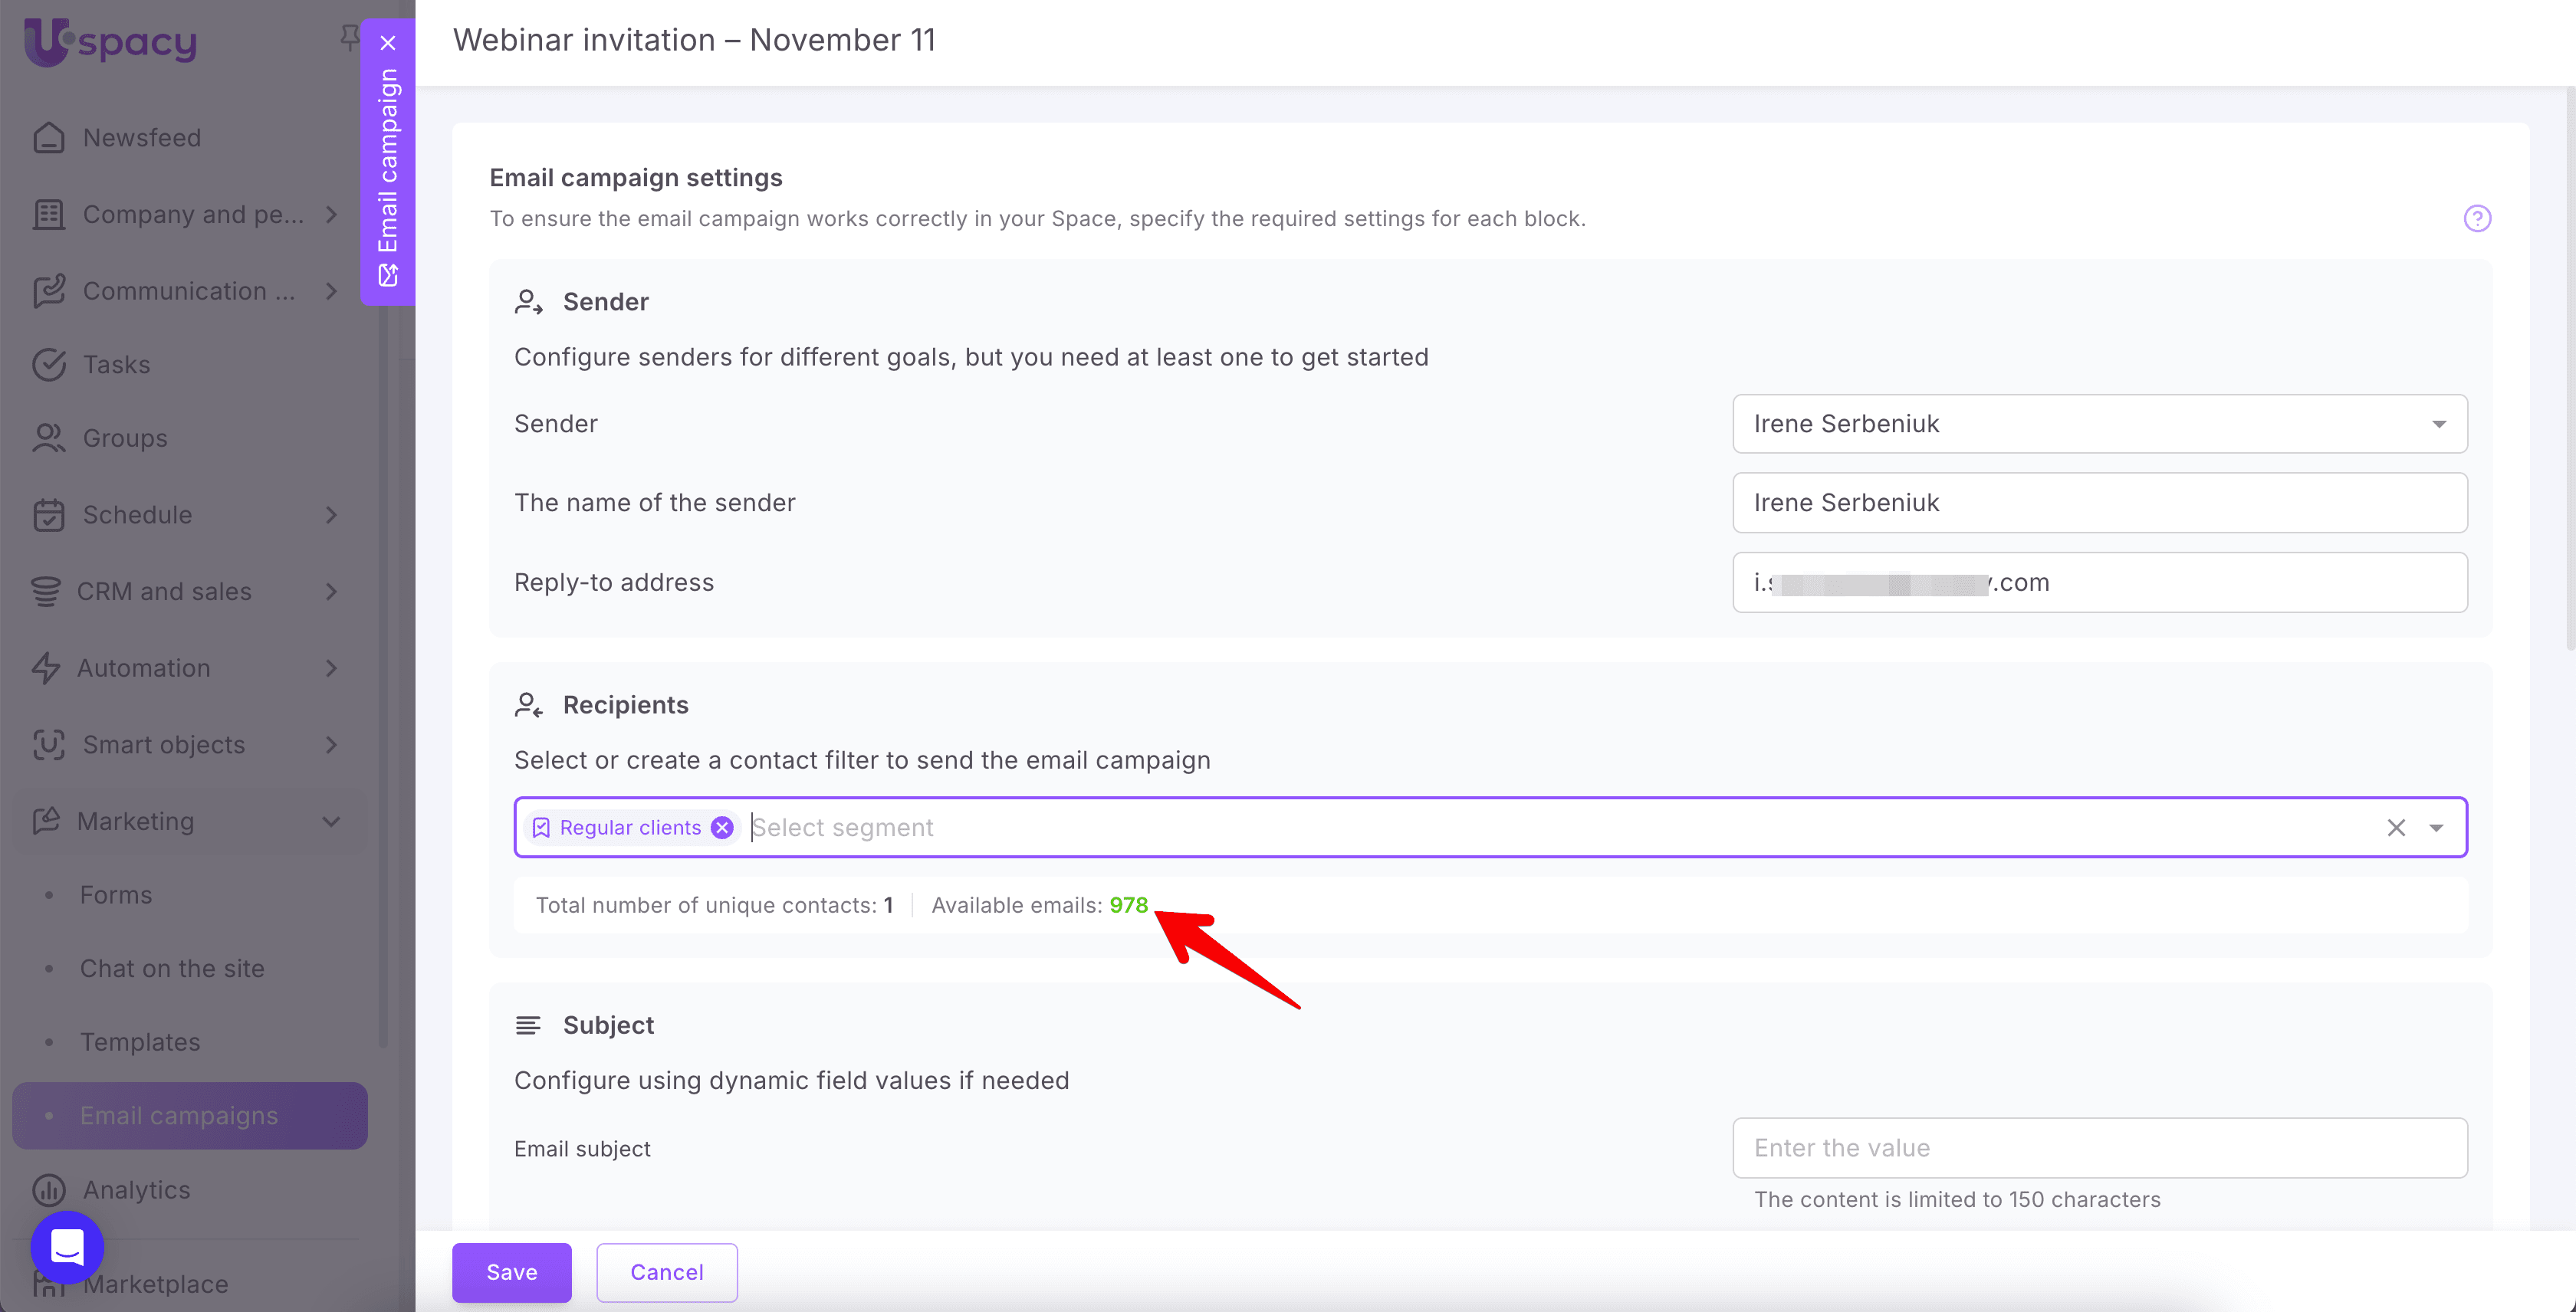
Task: Click the Newsfeed home icon
Action: (x=48, y=138)
